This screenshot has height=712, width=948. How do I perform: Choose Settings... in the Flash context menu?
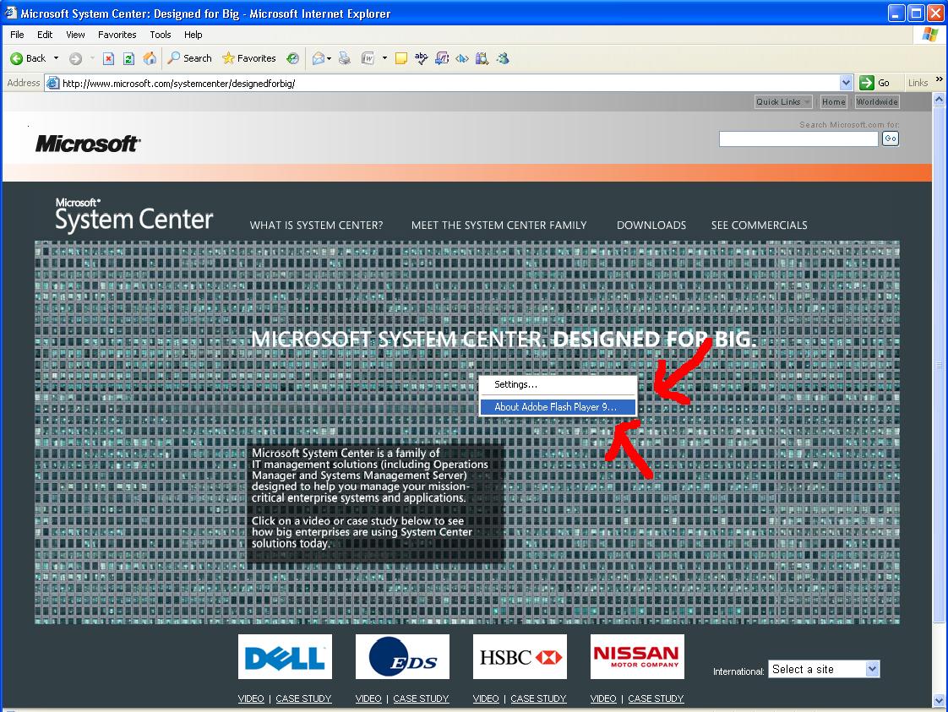point(558,384)
